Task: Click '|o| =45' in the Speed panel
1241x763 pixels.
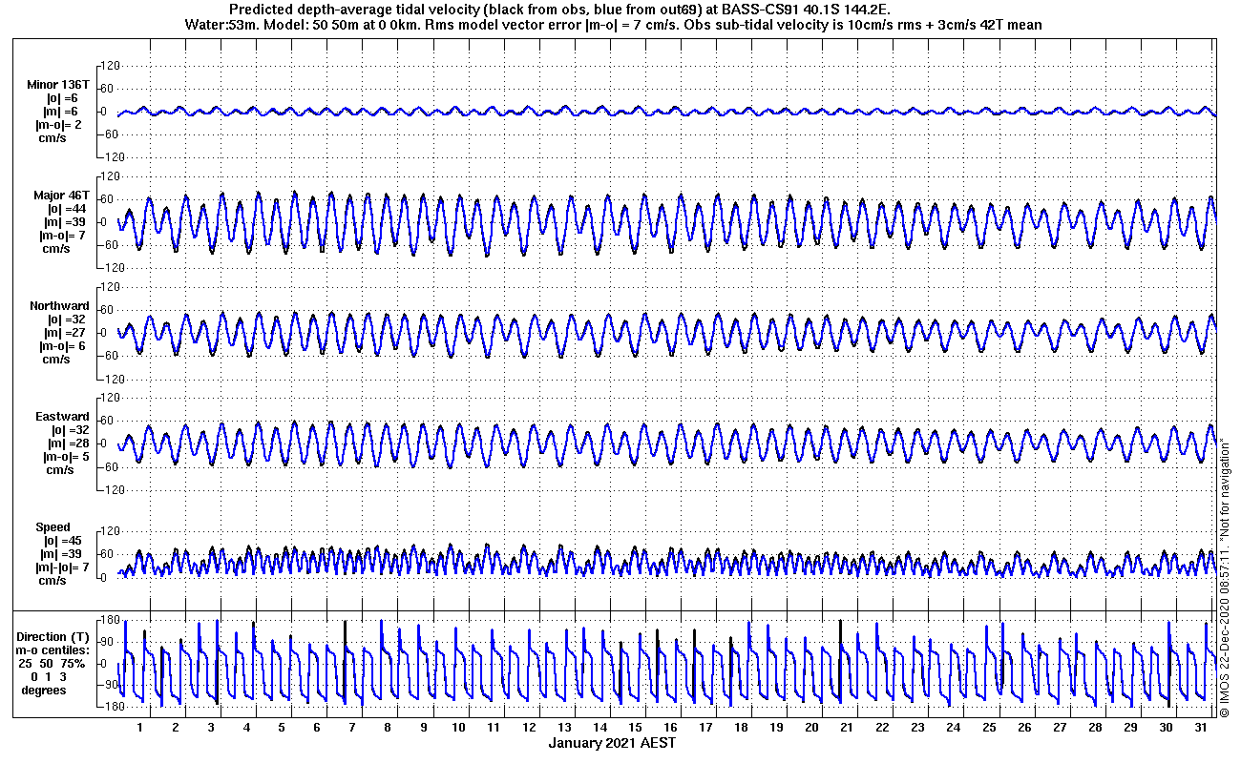Action: tap(63, 541)
